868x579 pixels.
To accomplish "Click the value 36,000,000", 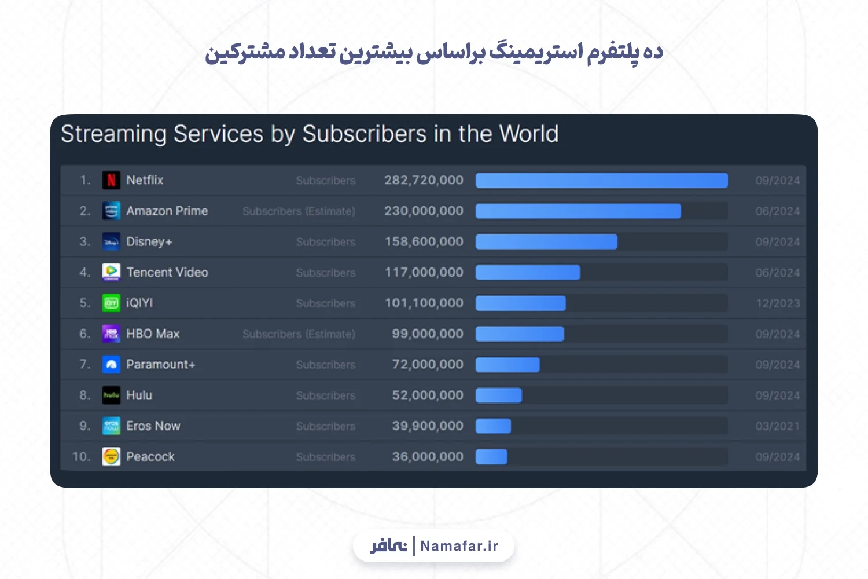I will click(x=428, y=456).
